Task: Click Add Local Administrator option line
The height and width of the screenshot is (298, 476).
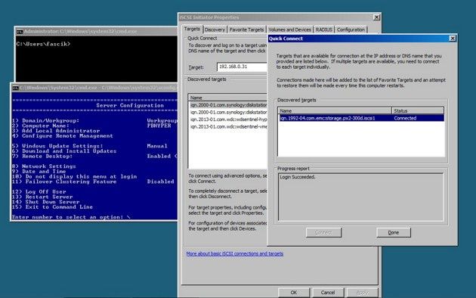Action: click(56, 131)
